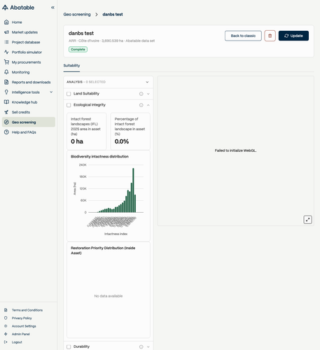Click the Monitoring bell icon
The width and height of the screenshot is (320, 350).
[x=6, y=72]
